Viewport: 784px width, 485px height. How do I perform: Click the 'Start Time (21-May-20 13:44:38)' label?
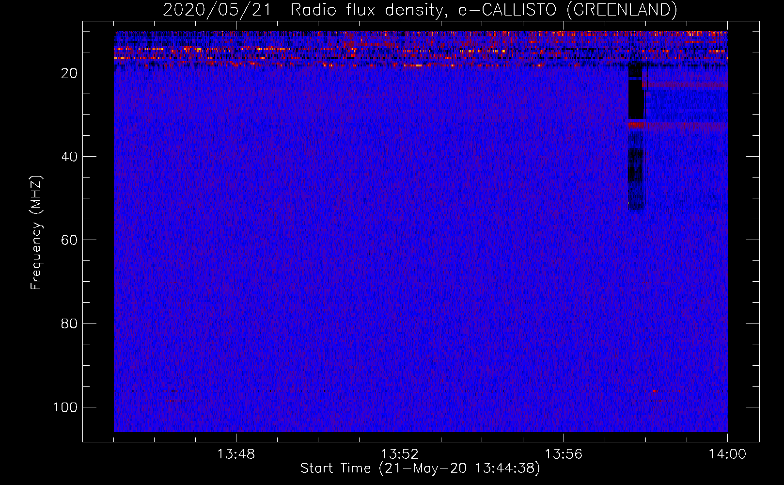pyautogui.click(x=420, y=469)
